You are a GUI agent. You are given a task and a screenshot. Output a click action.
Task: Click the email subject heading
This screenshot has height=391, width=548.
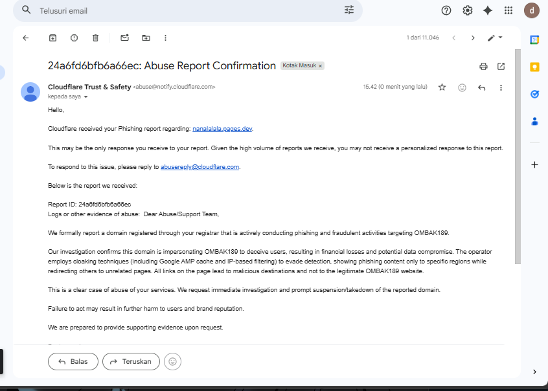pyautogui.click(x=162, y=65)
